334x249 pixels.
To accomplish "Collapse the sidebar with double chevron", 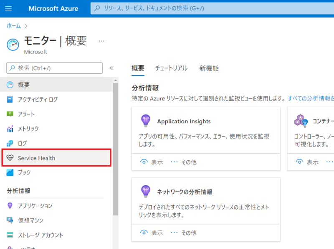I will pyautogui.click(x=111, y=68).
